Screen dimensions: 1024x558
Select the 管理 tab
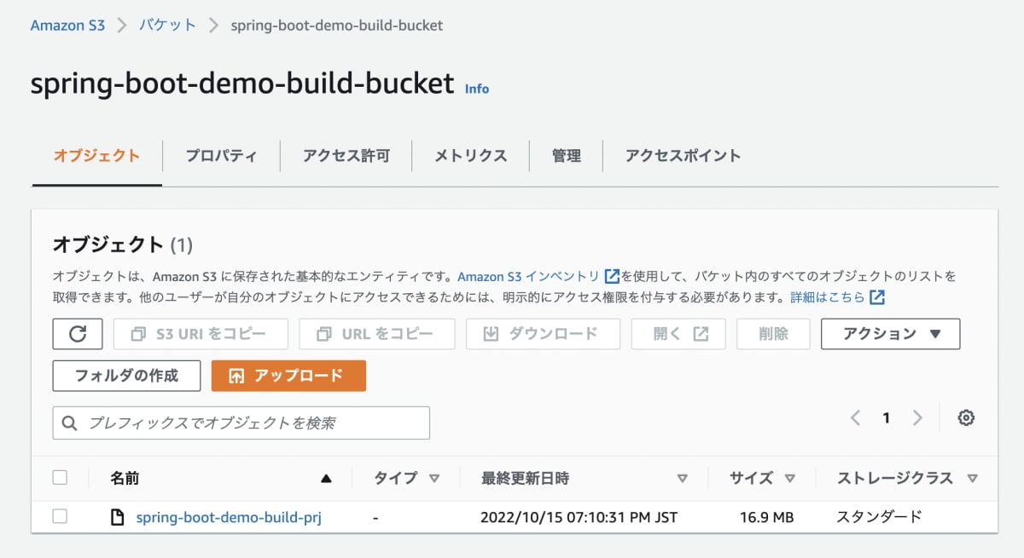pyautogui.click(x=566, y=156)
